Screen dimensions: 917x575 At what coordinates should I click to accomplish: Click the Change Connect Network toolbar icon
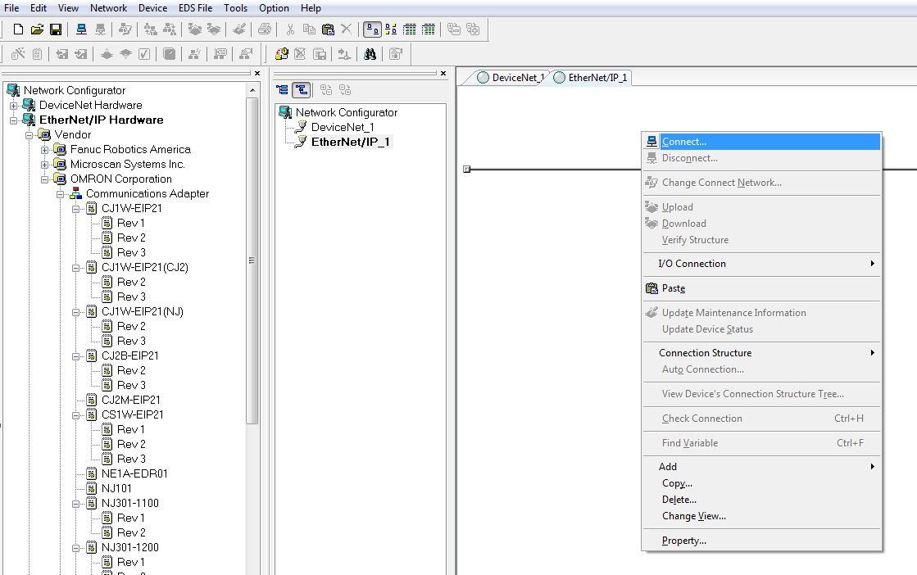pos(125,29)
